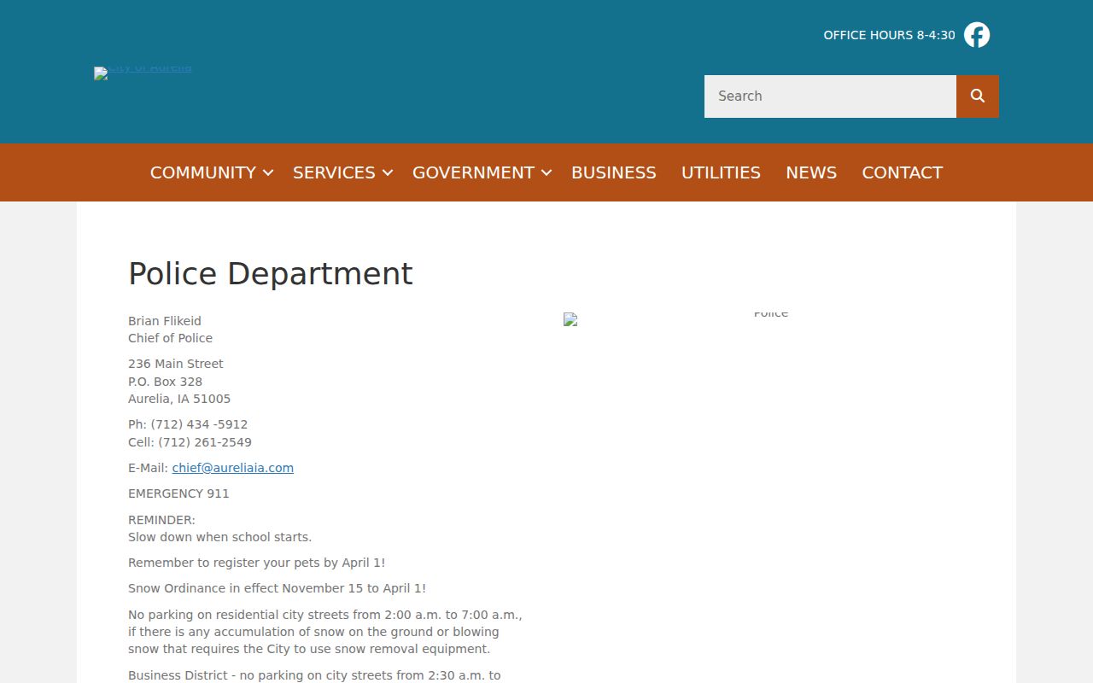Image resolution: width=1093 pixels, height=683 pixels.
Task: Open the Community menu item
Action: 203,172
